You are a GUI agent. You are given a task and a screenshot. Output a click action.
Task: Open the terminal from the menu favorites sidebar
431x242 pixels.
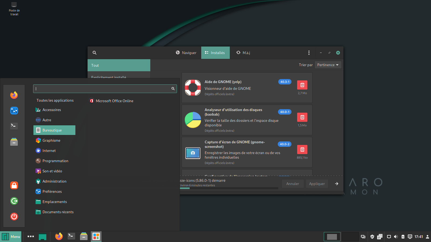tap(14, 126)
